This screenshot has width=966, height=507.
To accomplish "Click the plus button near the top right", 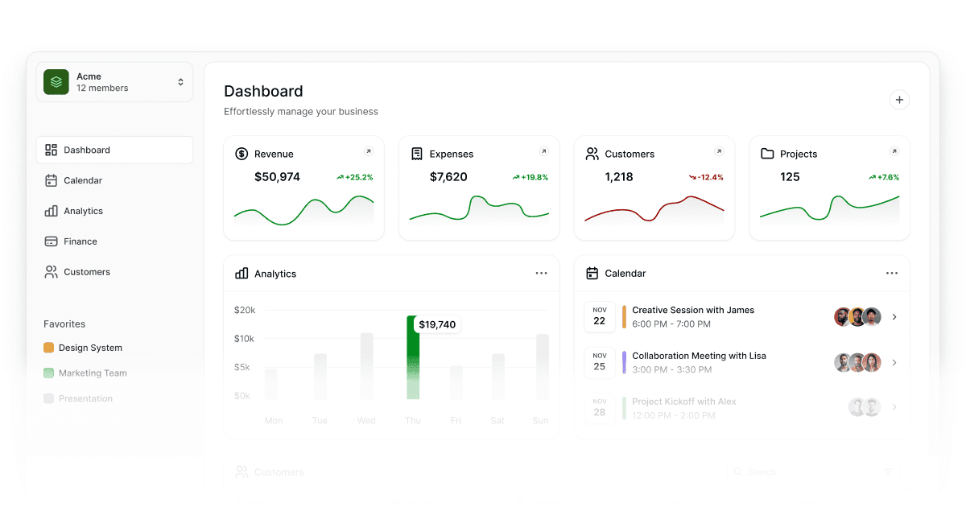I will pos(899,100).
